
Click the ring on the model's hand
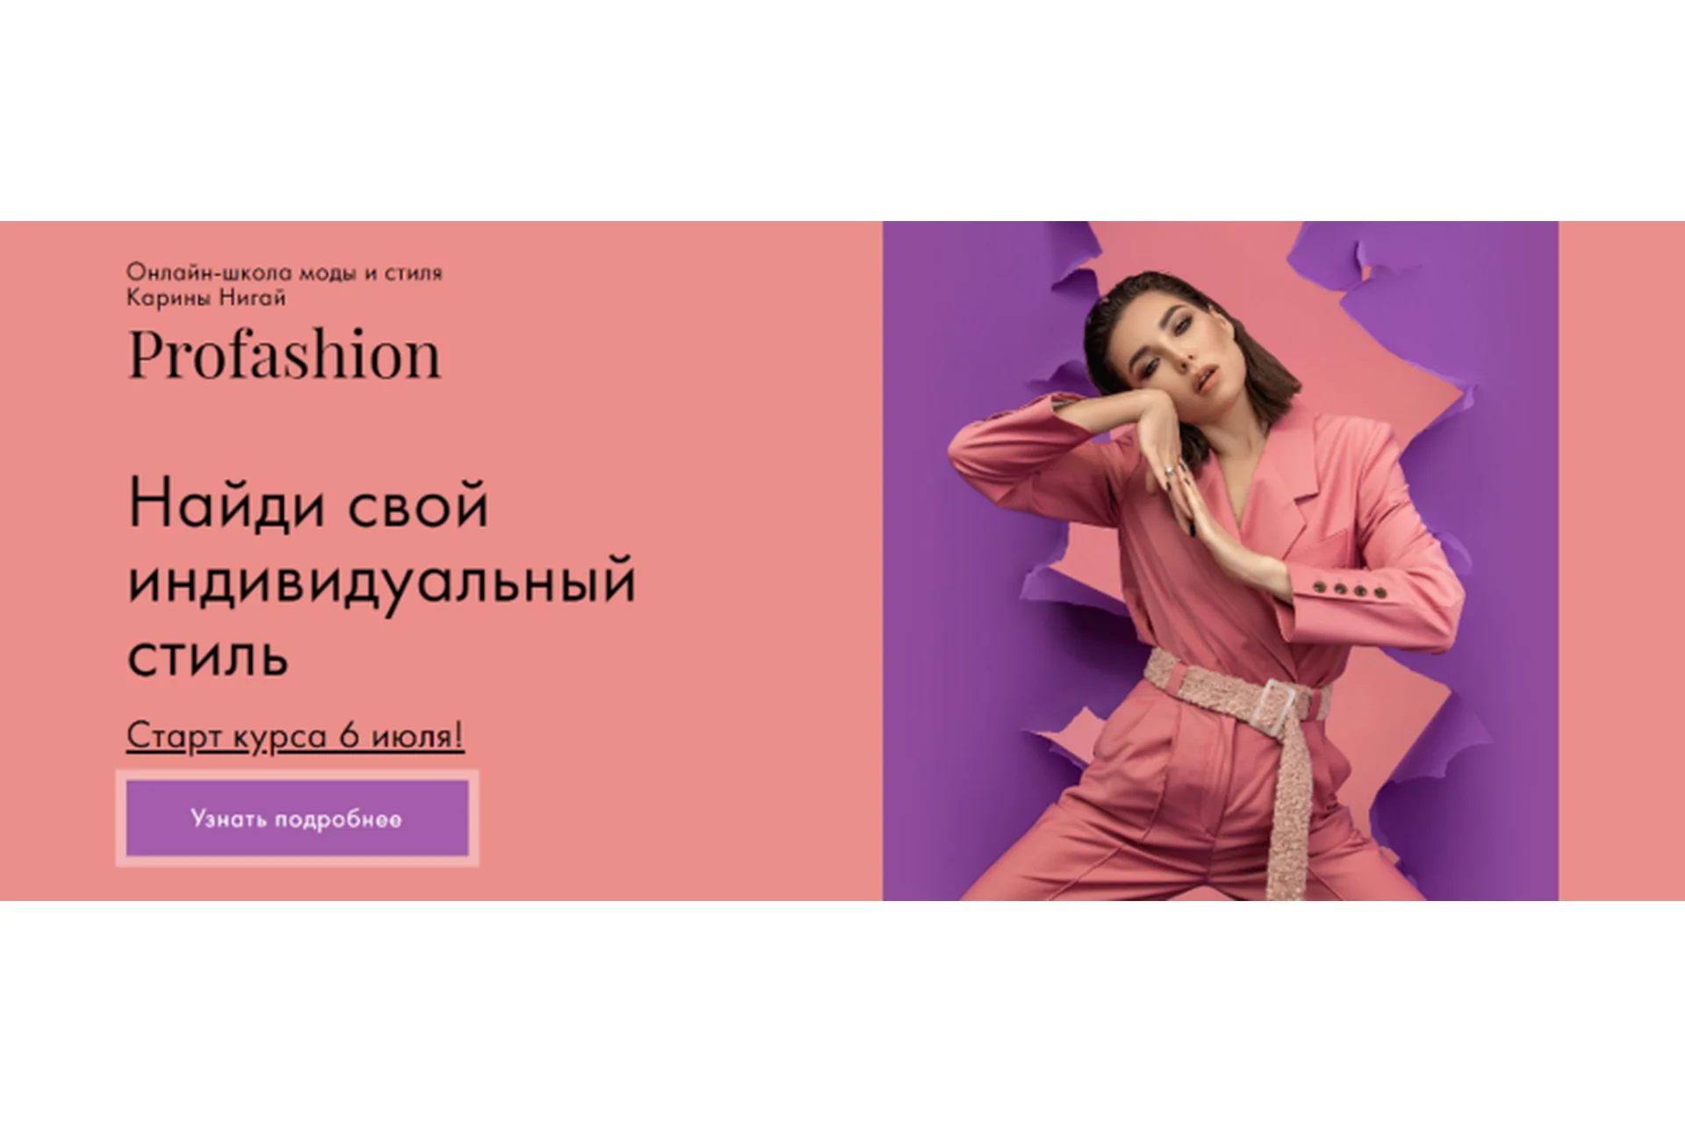coord(1171,471)
